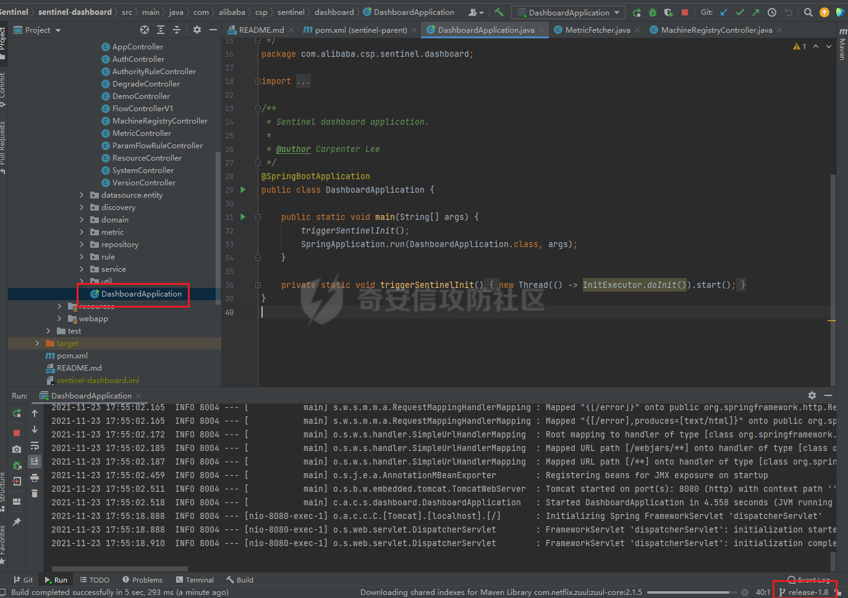Click Up the Stack Trace arrow
Viewport: 848px width, 598px height.
coord(35,413)
